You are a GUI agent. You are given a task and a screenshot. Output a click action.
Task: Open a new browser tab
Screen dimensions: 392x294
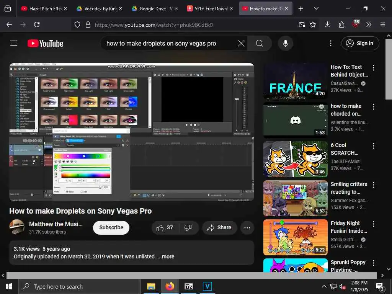pos(301,8)
